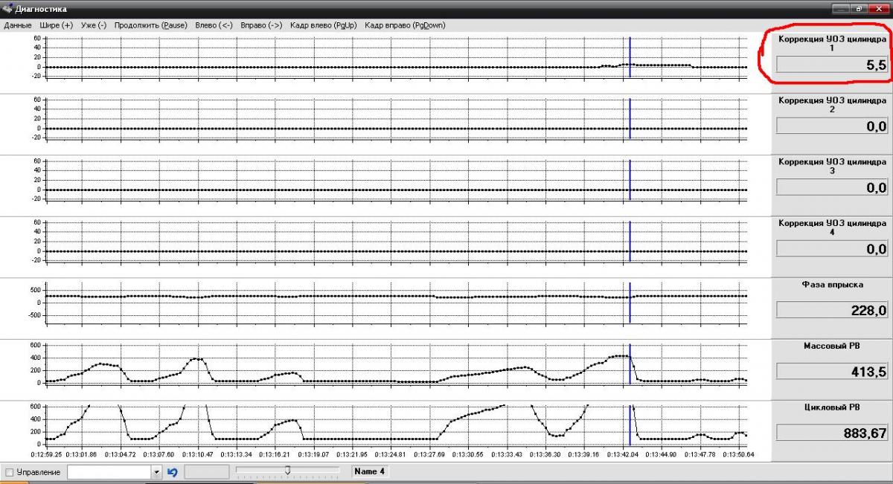
Task: Click the time label 0:13:27.69
Action: click(430, 454)
